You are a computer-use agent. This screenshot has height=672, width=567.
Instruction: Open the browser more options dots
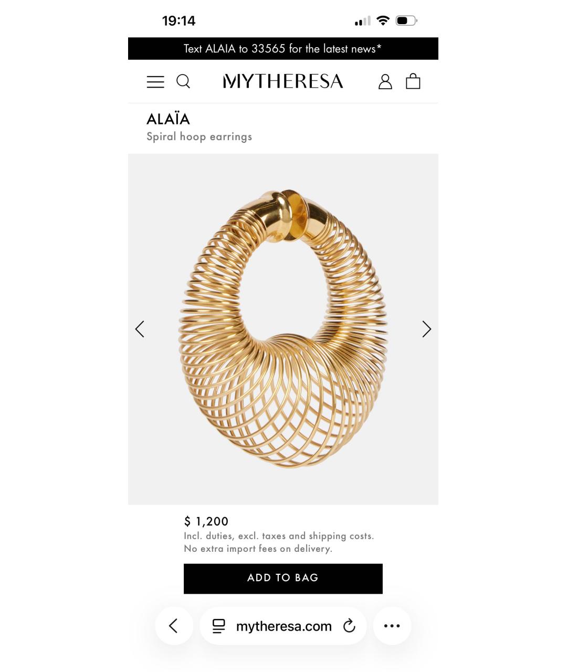(392, 626)
